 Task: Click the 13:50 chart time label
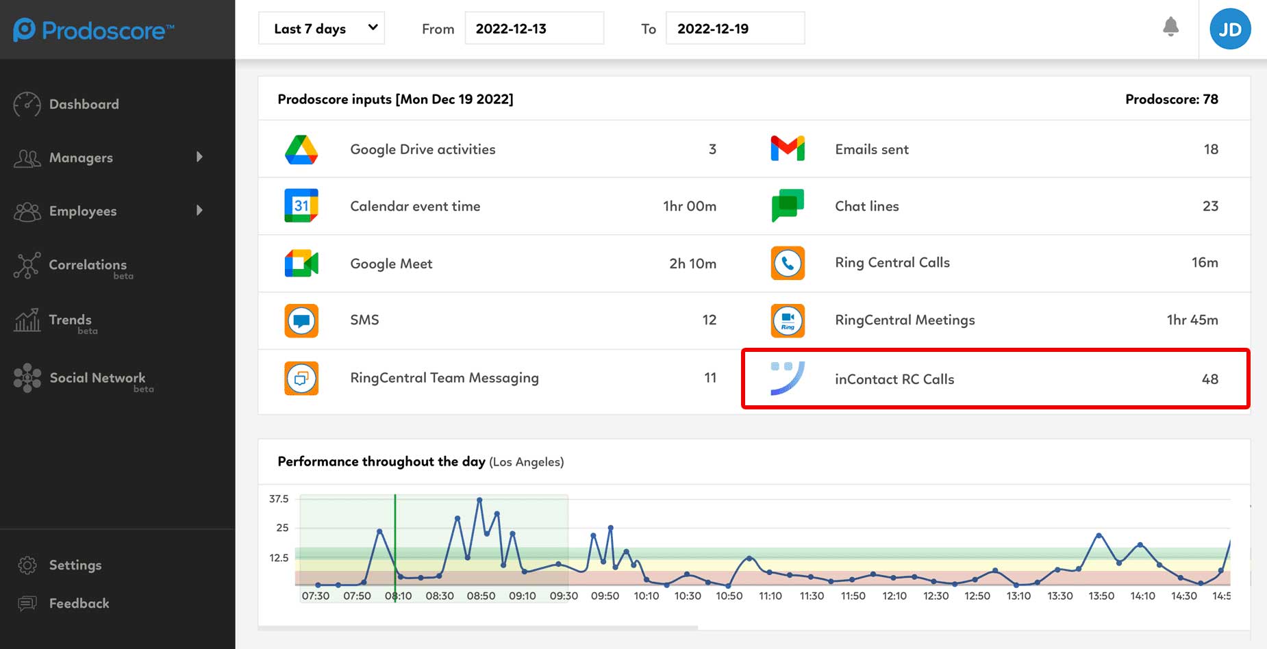(x=1101, y=596)
